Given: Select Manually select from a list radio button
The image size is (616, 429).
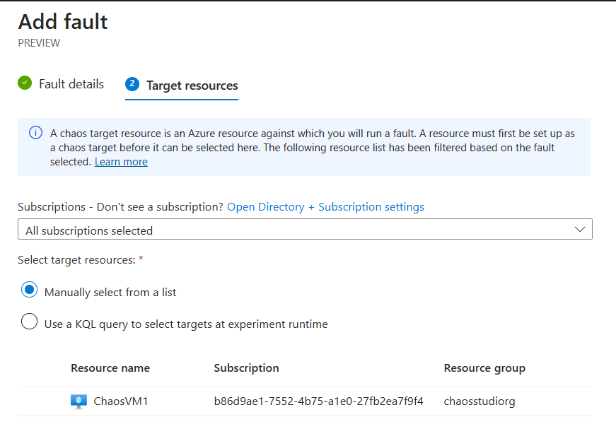Looking at the screenshot, I should click(29, 290).
